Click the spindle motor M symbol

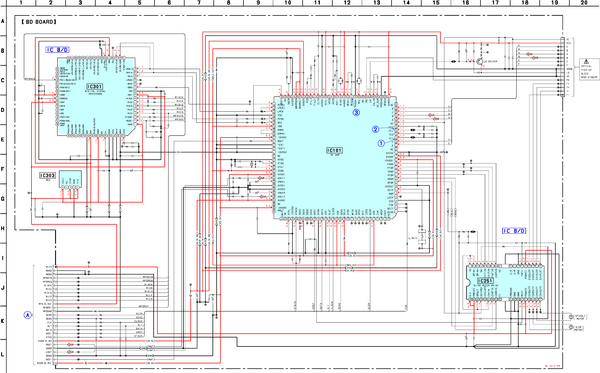click(571, 317)
